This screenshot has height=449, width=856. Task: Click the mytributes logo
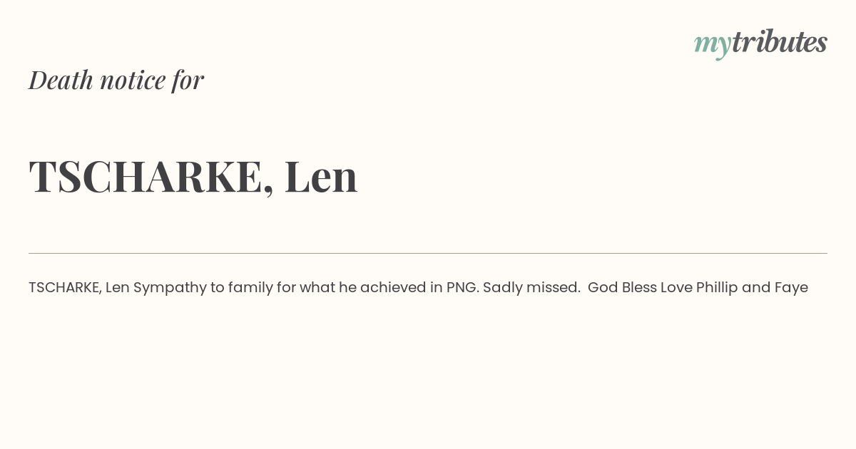760,43
